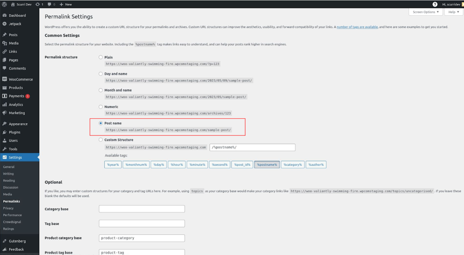Open the 'Hi, scurridev' account menu

[x=451, y=4]
